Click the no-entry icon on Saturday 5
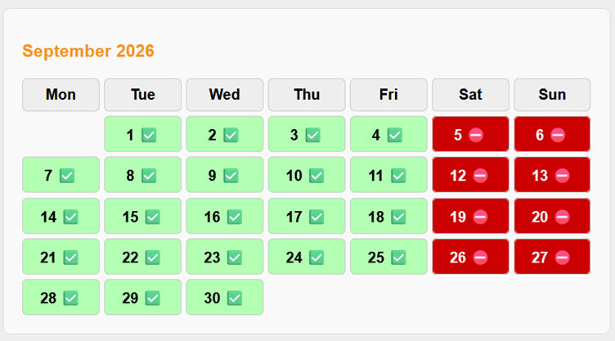This screenshot has width=615, height=341. [476, 135]
